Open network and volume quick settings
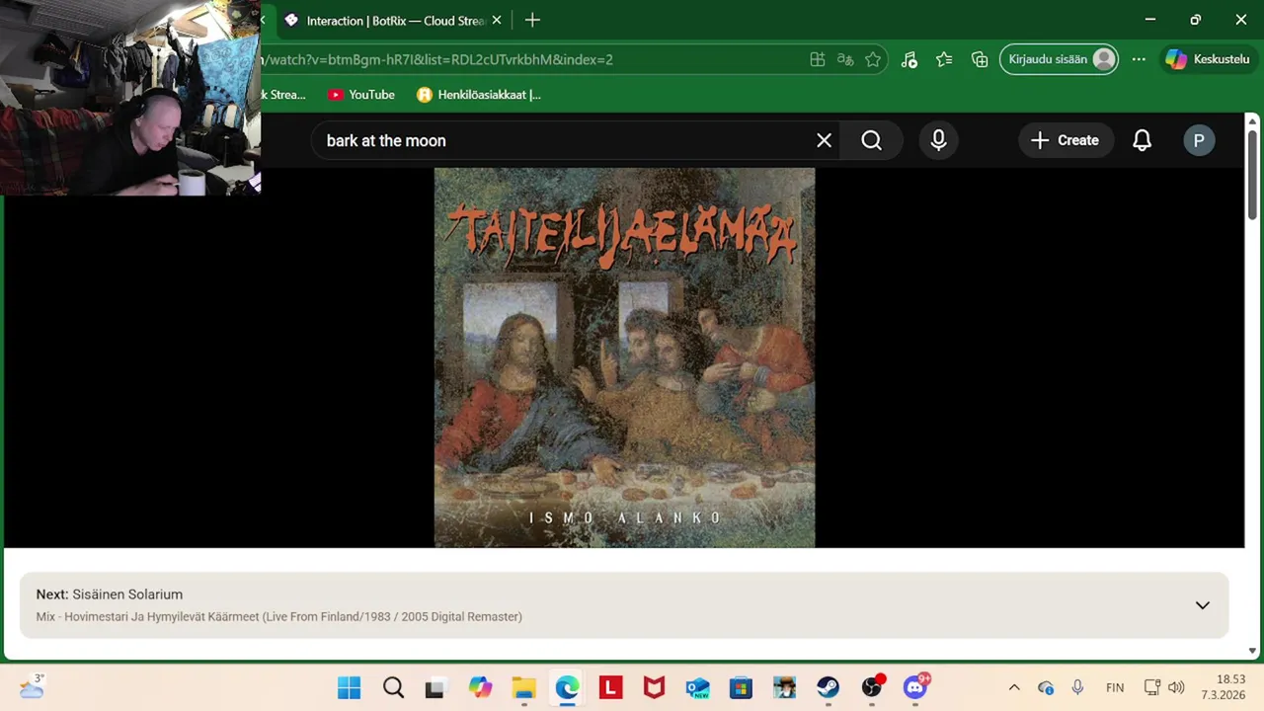 pyautogui.click(x=1163, y=687)
